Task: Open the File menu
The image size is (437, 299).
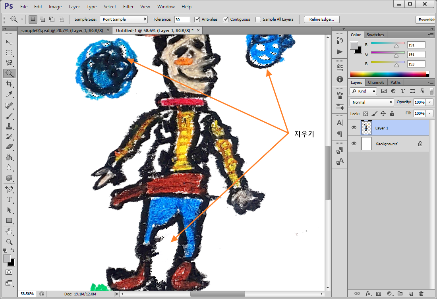Action: [x=24, y=7]
